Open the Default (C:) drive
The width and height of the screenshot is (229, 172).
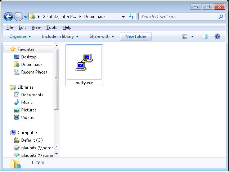tap(32, 140)
